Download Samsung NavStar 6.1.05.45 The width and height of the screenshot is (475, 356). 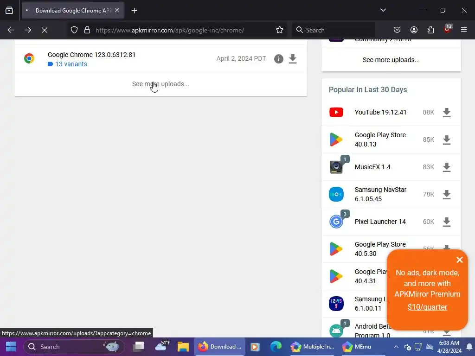447,194
